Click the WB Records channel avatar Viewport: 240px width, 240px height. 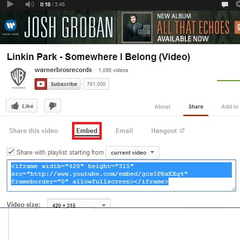[18, 78]
